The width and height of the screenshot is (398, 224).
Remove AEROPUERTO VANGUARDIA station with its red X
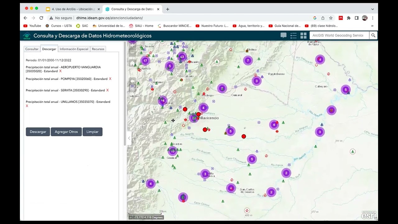coord(60,71)
